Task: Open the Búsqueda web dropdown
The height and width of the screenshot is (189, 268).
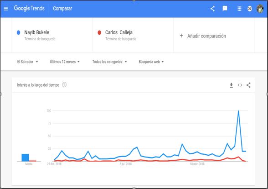Action: click(151, 62)
